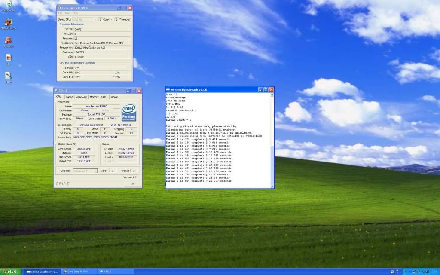Viewport: 440px width, 275px height.
Task: Switch to the Memory tab in CPU-Z
Action: click(x=94, y=97)
